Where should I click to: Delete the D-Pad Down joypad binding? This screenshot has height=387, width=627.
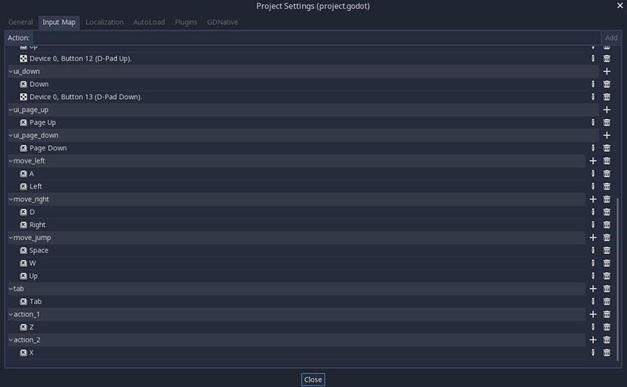point(607,97)
